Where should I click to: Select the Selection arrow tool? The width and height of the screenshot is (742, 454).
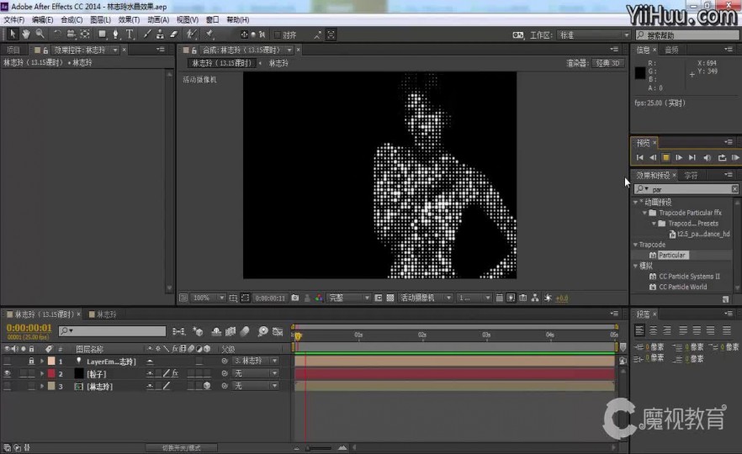(x=13, y=34)
